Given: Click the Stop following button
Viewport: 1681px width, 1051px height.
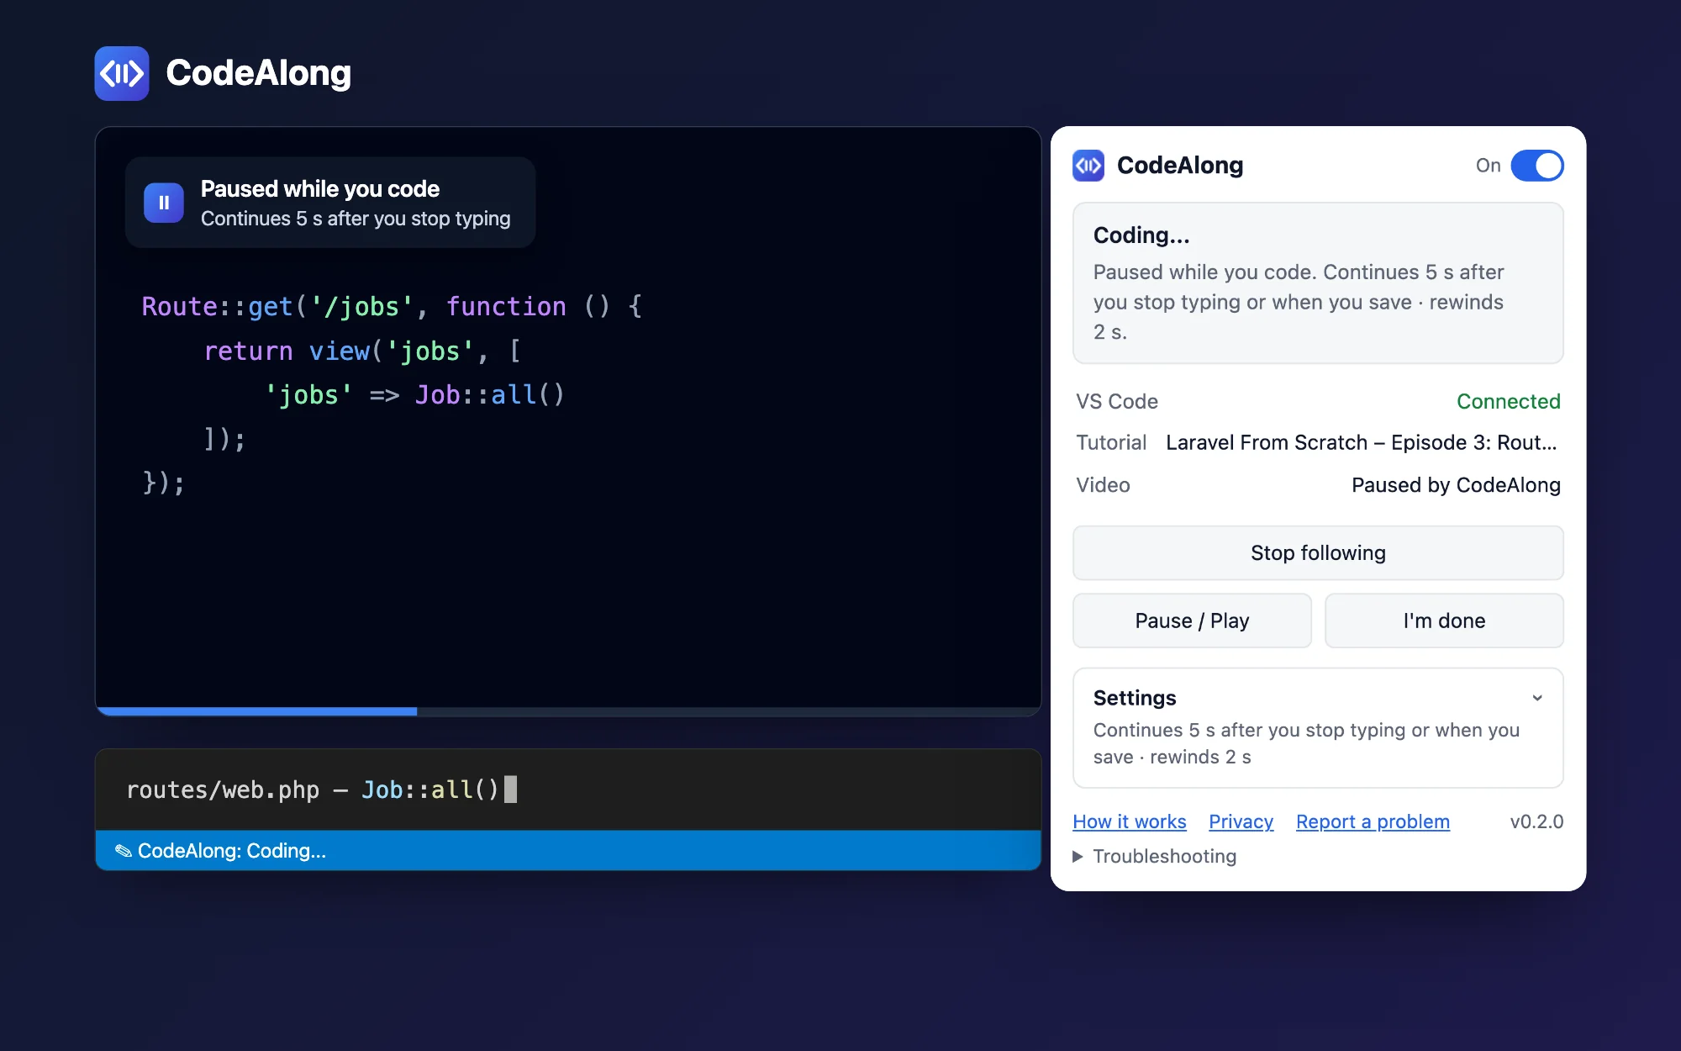Looking at the screenshot, I should click(x=1318, y=552).
